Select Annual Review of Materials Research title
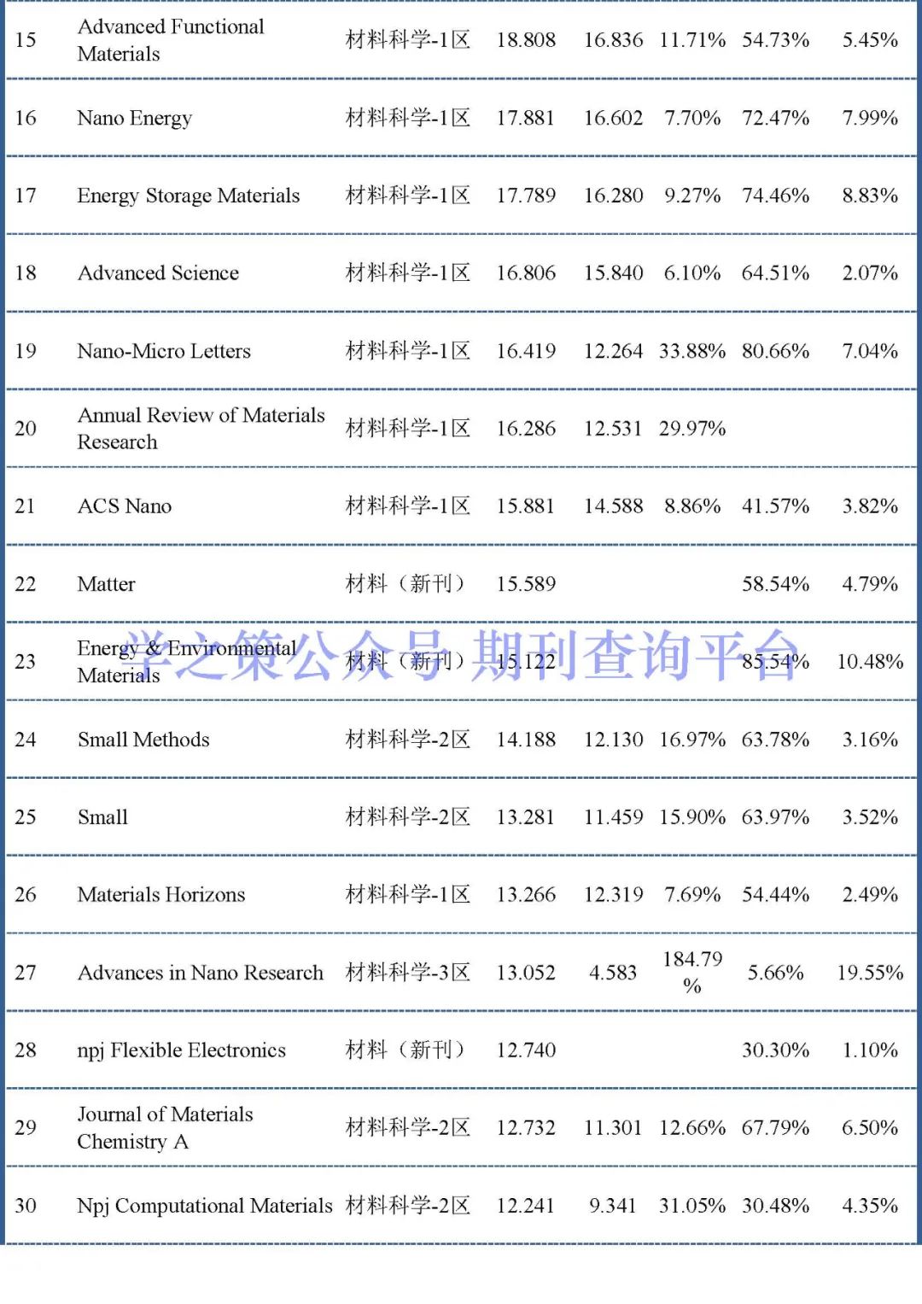922x1304 pixels. coord(201,428)
